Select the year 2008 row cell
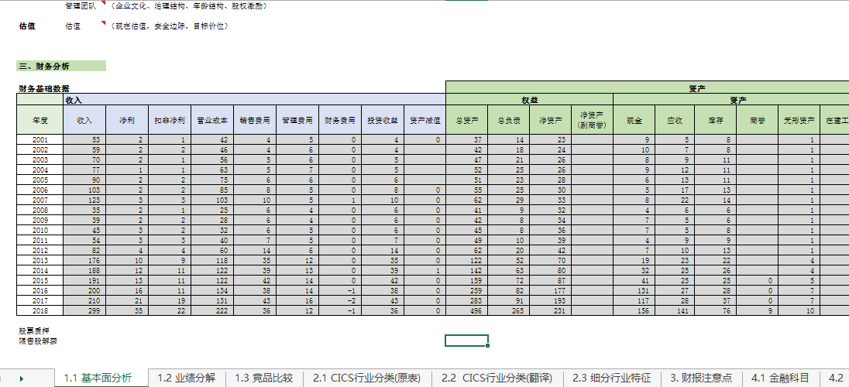849x387 pixels. (40, 210)
